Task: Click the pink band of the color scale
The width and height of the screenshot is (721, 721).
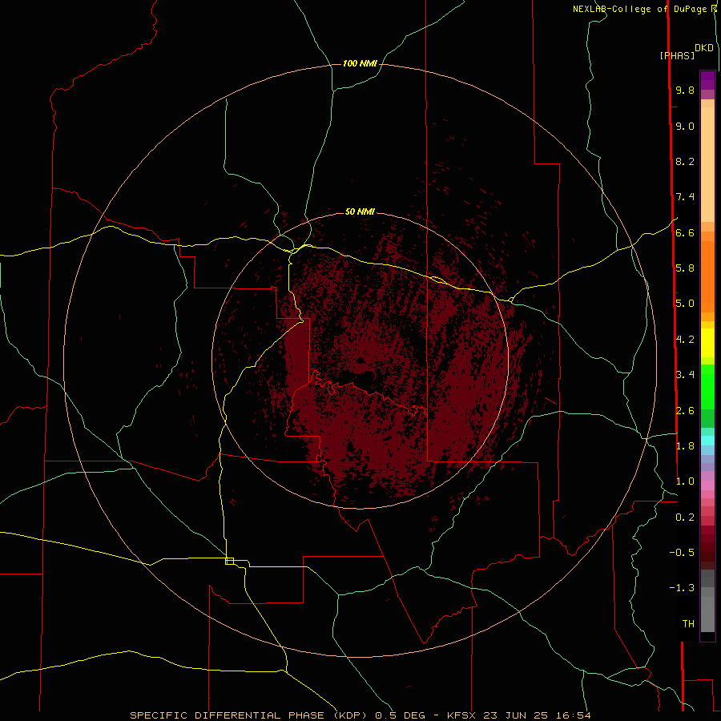Action: pos(707,485)
